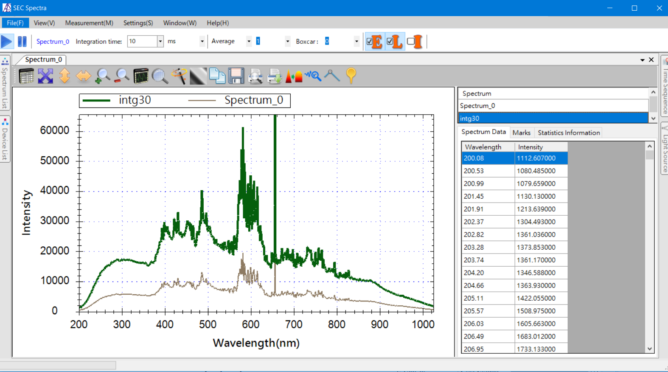The width and height of the screenshot is (668, 372).
Task: Click the blue crossed-arrows auto-scale icon
Action: (x=45, y=76)
